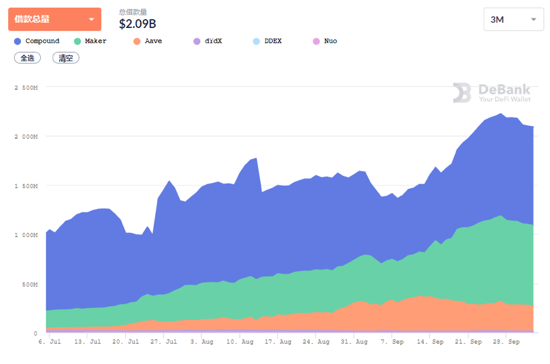Click the purple dYdX color dot
Screen dimensions: 550x364
pyautogui.click(x=196, y=41)
